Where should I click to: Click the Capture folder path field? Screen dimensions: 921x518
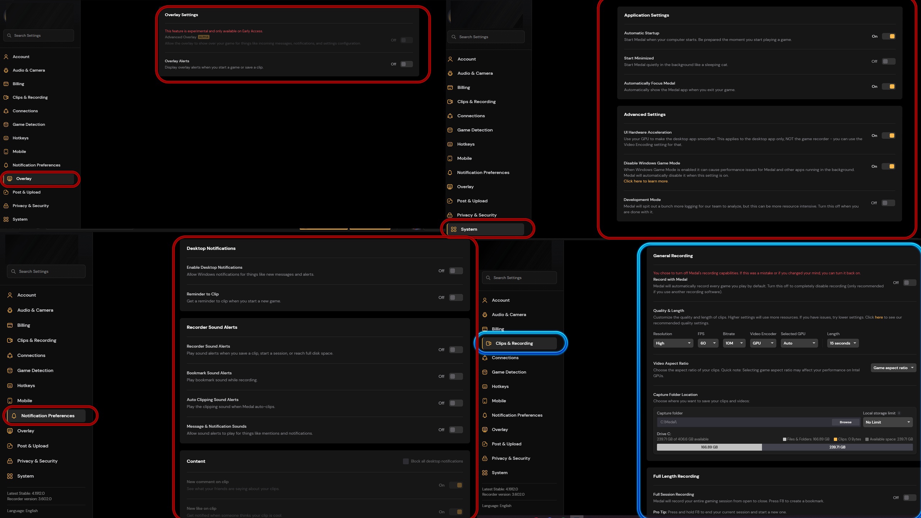pos(744,422)
